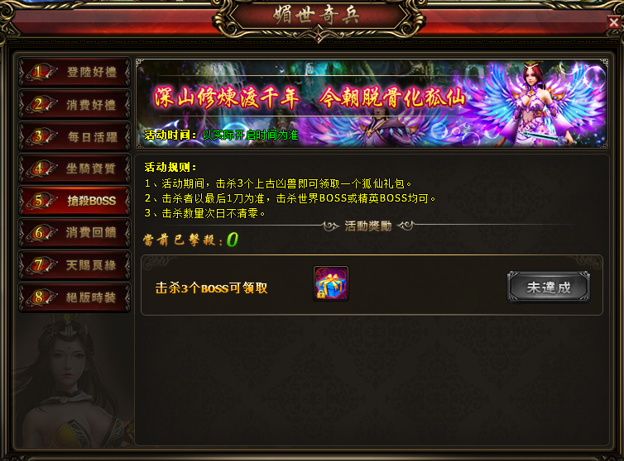Click the number 1 orb icon
Screen dimensions: 624x461
39,72
